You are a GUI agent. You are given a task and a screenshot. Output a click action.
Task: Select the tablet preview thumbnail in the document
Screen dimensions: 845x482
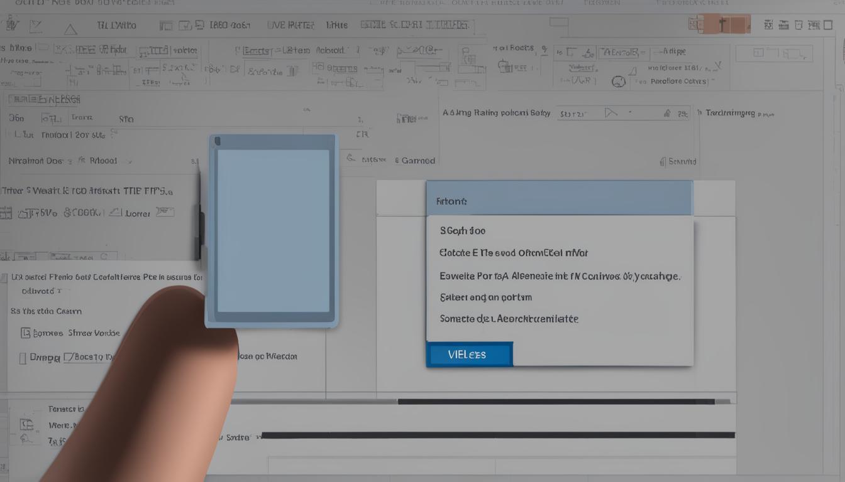(271, 229)
